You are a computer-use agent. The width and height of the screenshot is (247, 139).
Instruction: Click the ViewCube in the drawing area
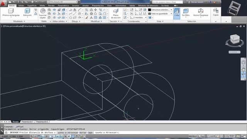(x=235, y=39)
